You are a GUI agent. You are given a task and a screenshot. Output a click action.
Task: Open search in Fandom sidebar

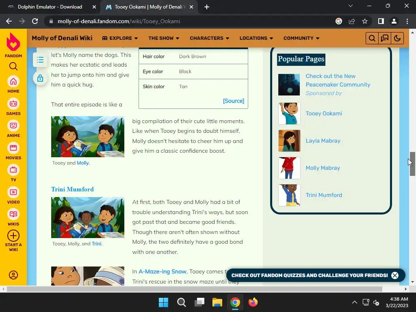click(13, 66)
